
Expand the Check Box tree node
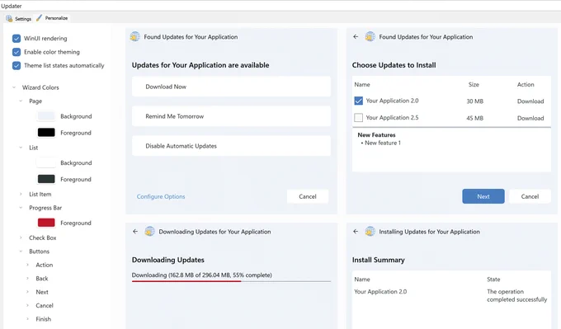[x=21, y=237]
